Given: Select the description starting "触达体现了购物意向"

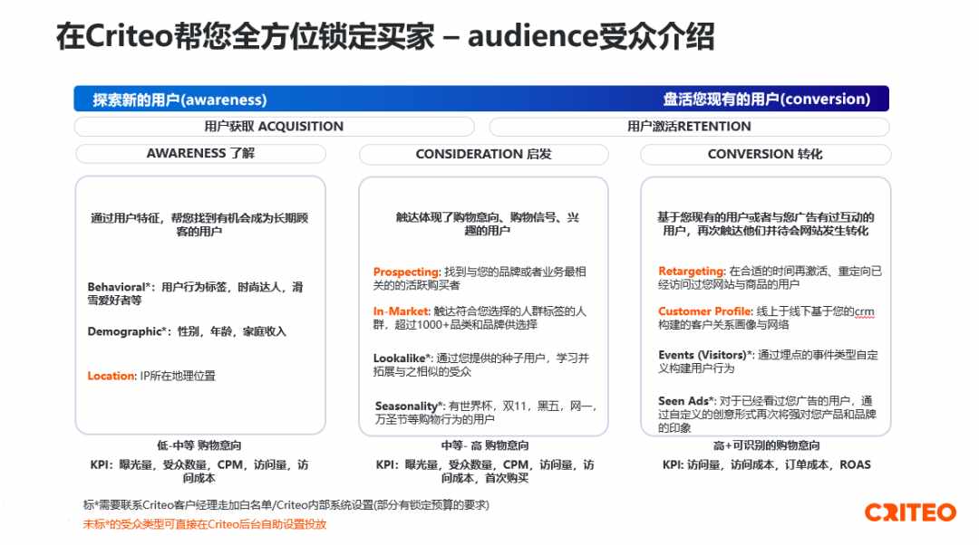Looking at the screenshot, I should 488,224.
